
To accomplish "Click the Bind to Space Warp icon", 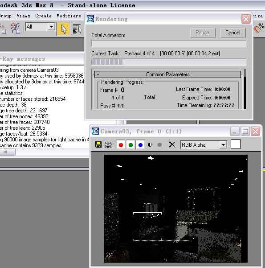I will (x=15, y=29).
